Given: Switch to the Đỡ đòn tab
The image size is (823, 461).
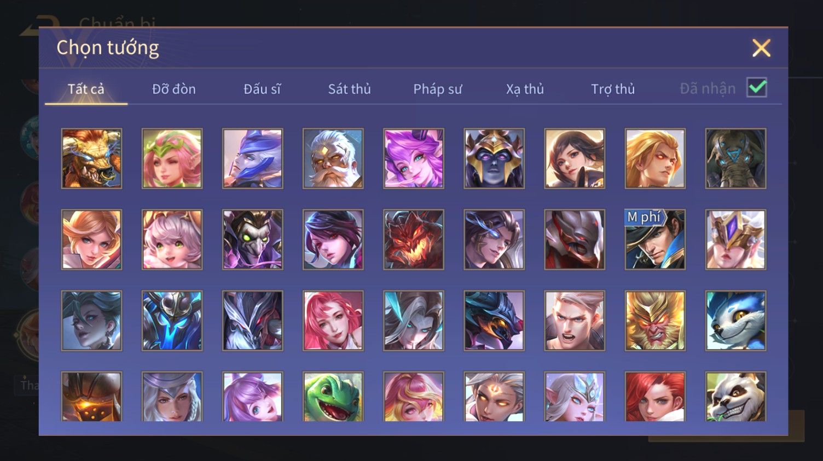Looking at the screenshot, I should 174,88.
